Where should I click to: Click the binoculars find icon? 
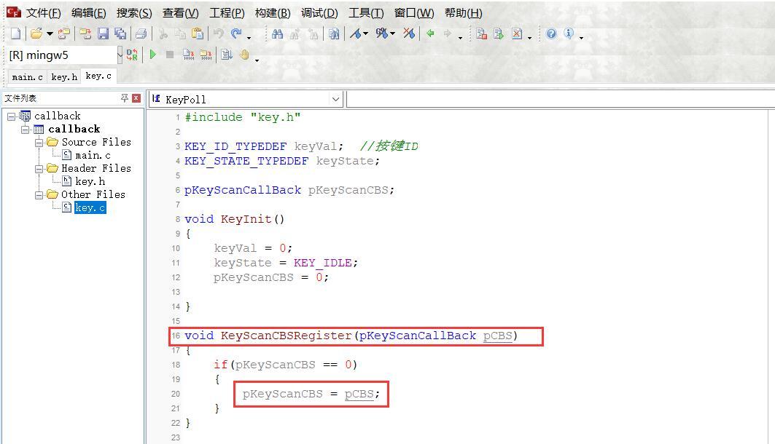click(277, 33)
